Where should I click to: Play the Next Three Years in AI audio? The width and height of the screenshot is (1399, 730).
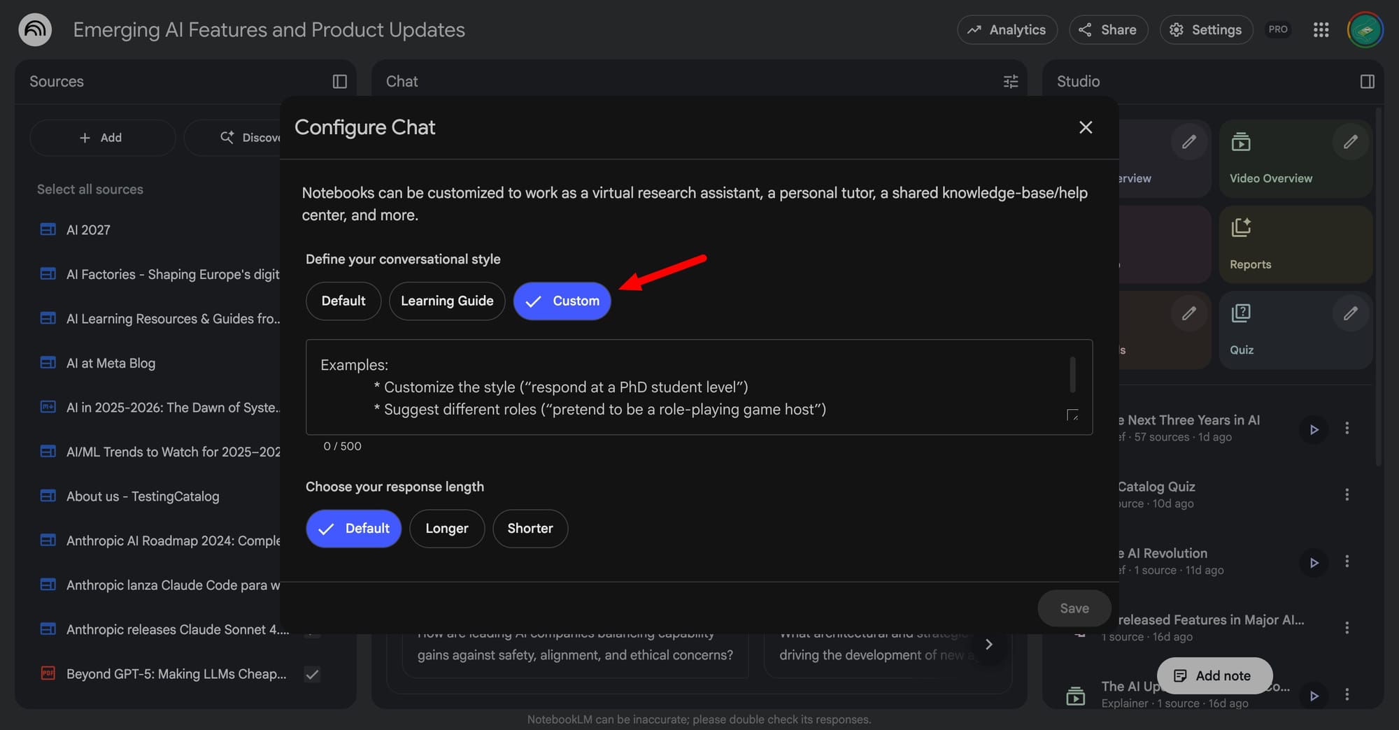1314,429
